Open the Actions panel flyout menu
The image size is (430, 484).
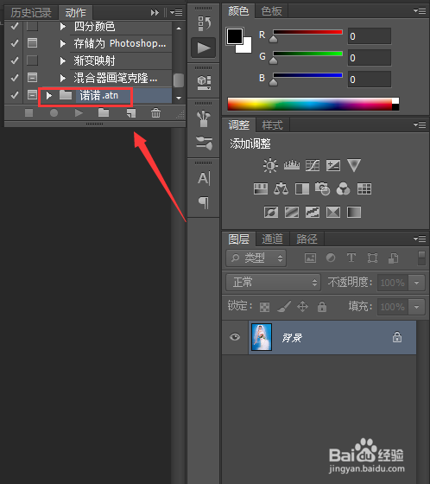[x=176, y=12]
